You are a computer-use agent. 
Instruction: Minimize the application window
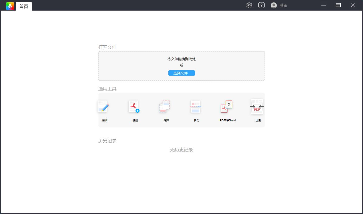coord(324,5)
